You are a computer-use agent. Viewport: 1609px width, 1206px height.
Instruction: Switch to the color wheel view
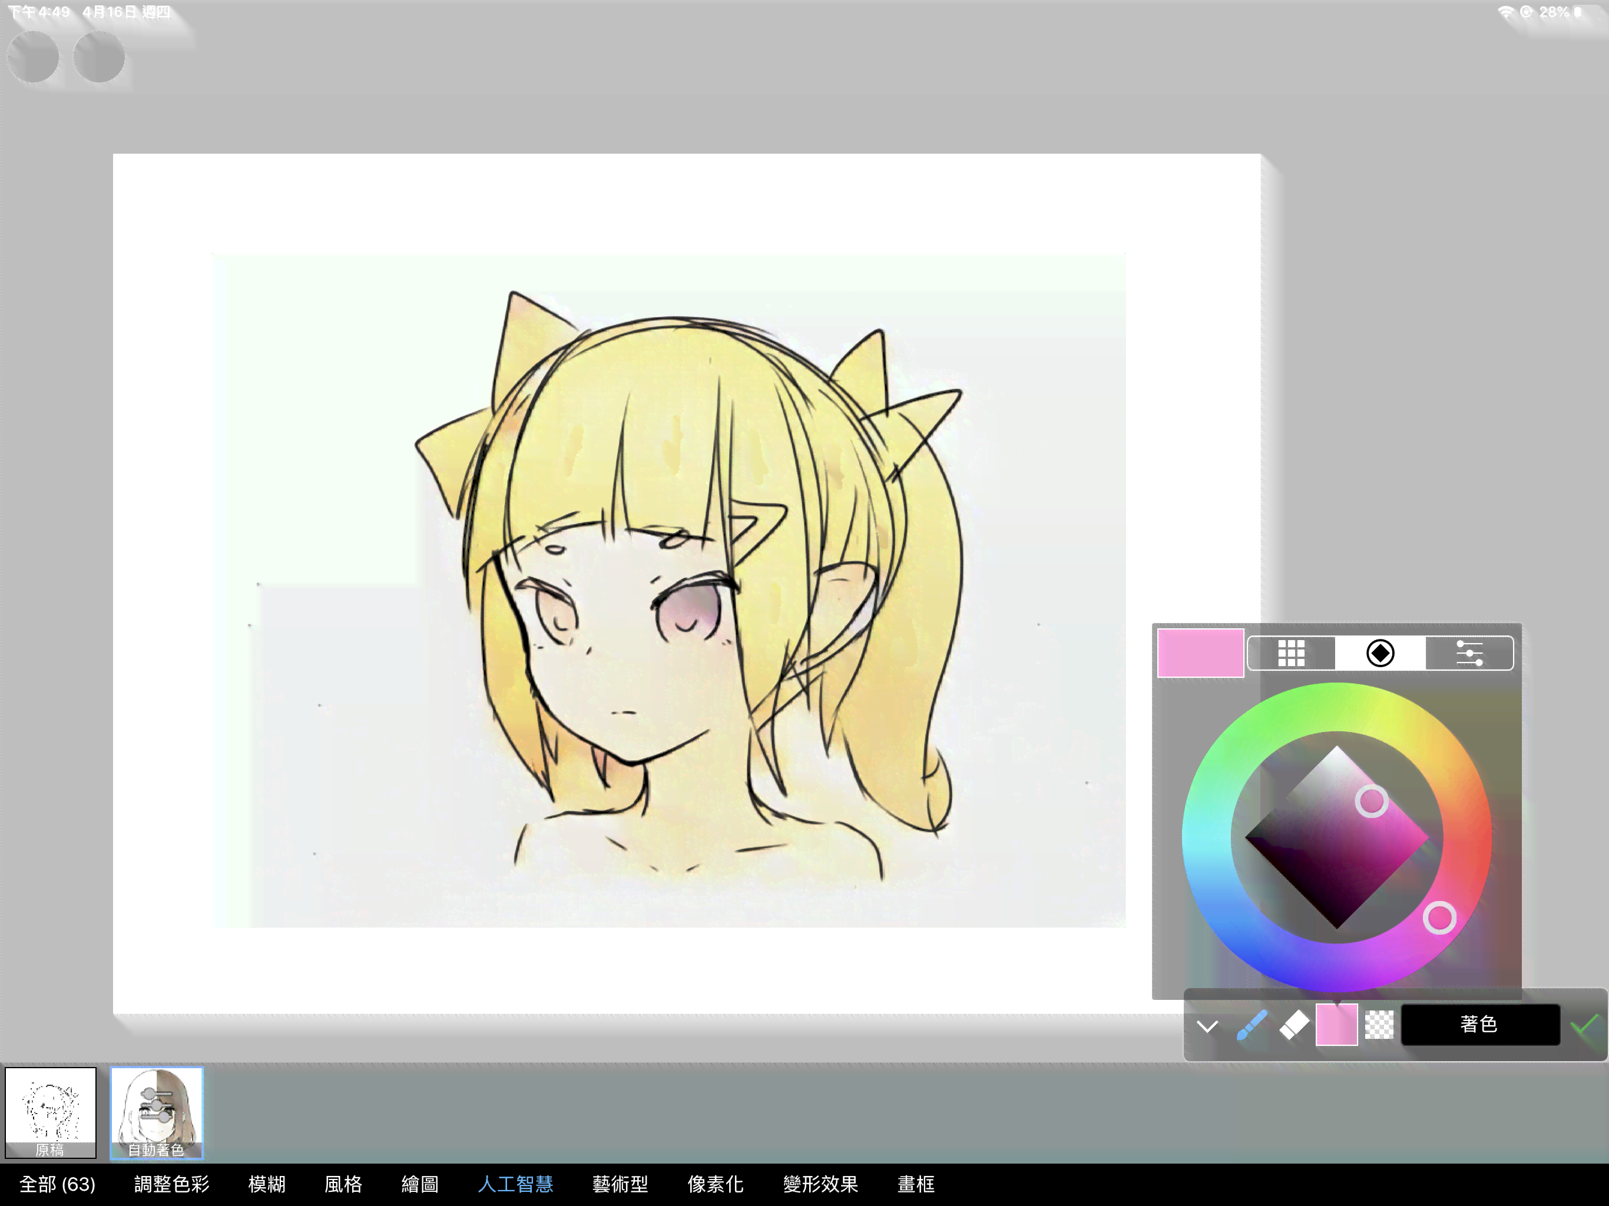click(1380, 652)
